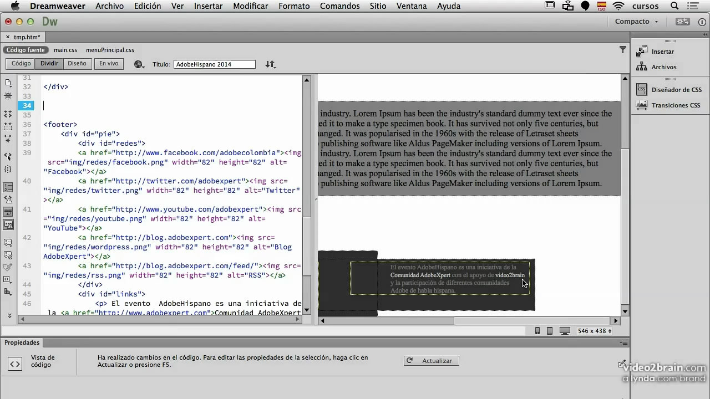Remove comment icon in coding toolbar
710x399 pixels.
coord(8,255)
